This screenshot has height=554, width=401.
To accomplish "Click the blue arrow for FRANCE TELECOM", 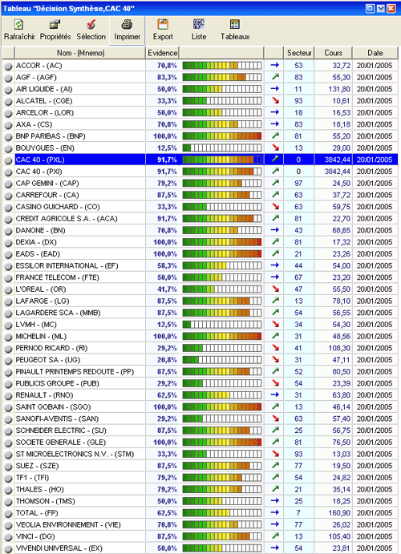I will pyautogui.click(x=274, y=277).
